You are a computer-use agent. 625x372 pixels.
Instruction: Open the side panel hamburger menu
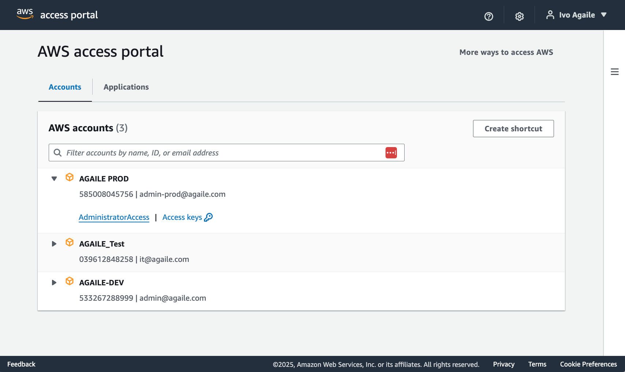(x=615, y=72)
